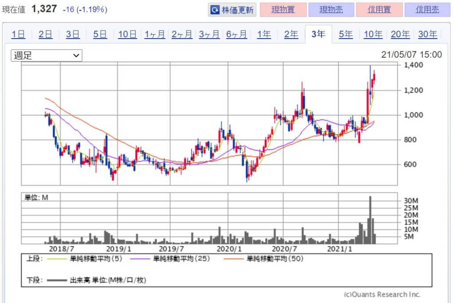Show the 2年 chart

pos(291,35)
